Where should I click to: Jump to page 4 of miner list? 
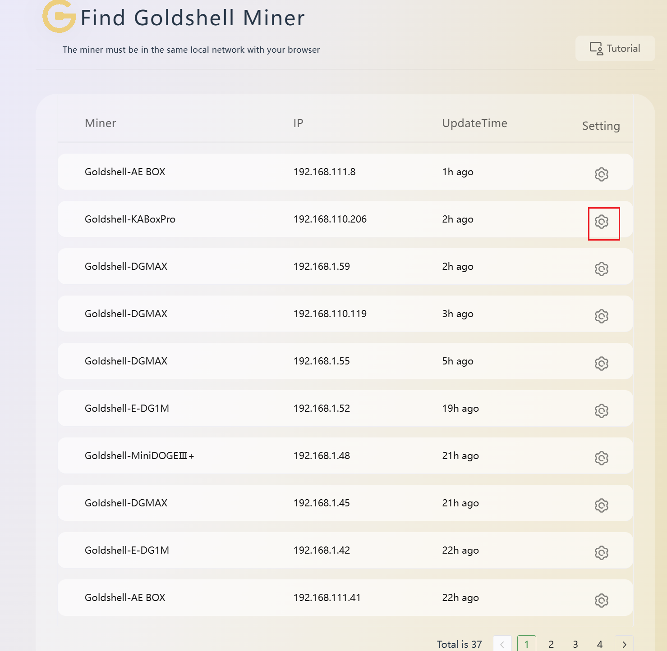[x=600, y=644]
